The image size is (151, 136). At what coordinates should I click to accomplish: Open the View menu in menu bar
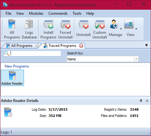pos(20,13)
